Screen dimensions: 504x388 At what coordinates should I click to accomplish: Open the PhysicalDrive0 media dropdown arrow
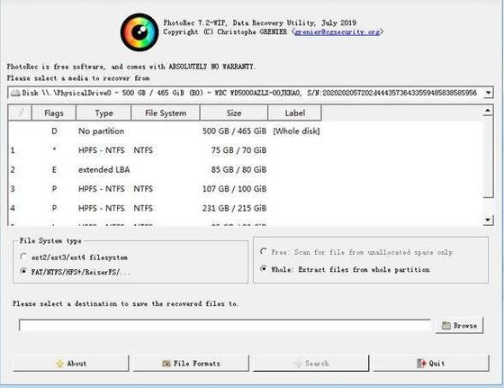coord(488,93)
